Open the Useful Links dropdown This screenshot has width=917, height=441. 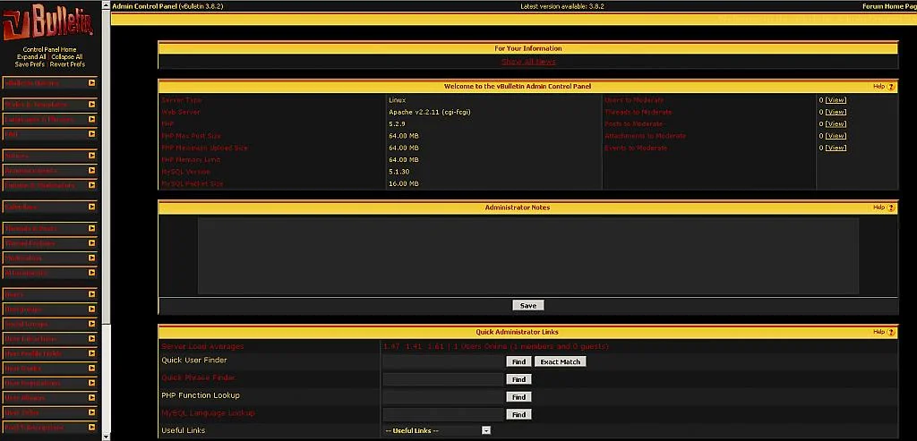[x=486, y=430]
